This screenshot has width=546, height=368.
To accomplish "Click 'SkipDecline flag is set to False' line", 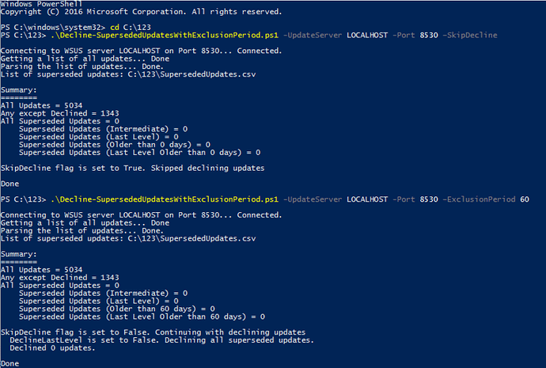I will pos(153,332).
